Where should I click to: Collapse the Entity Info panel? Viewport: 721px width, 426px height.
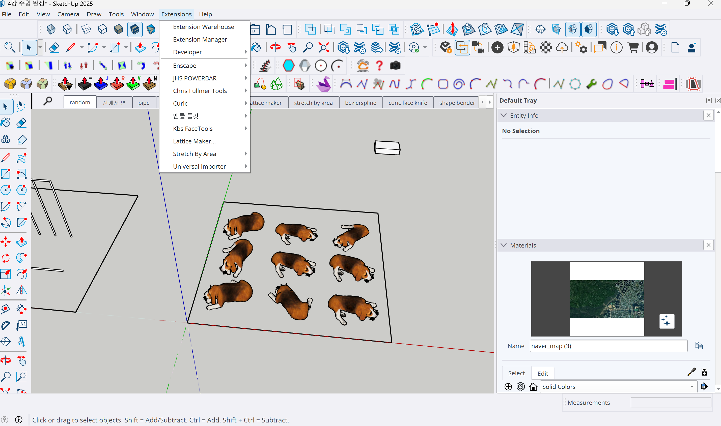504,115
